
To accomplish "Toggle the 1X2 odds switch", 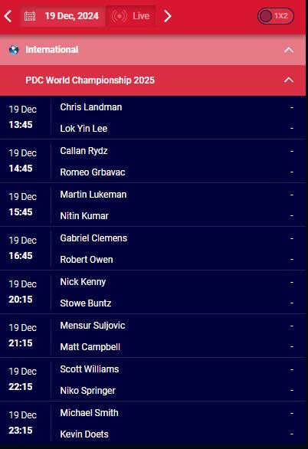I will coord(275,16).
